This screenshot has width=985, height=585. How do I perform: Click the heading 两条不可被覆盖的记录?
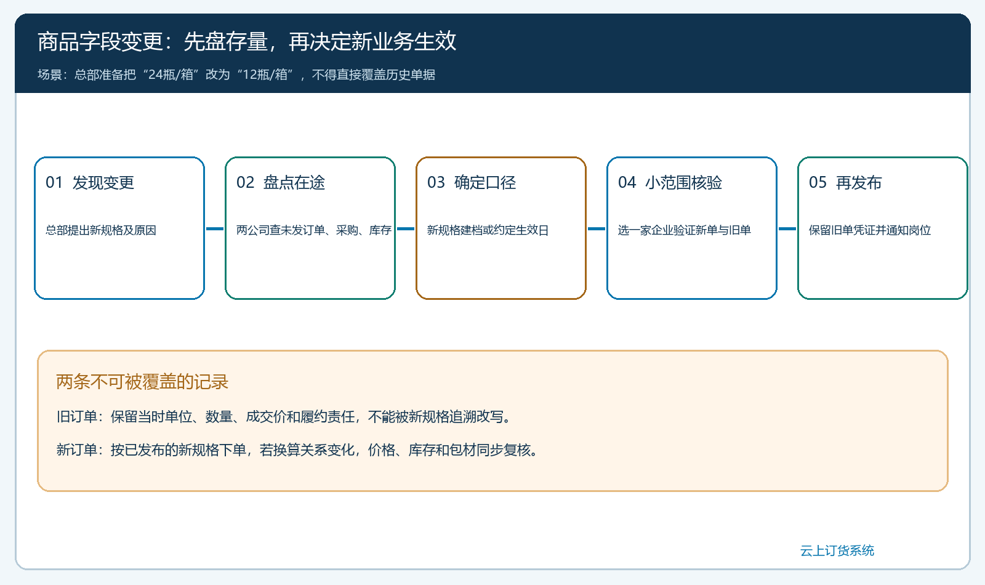point(142,382)
